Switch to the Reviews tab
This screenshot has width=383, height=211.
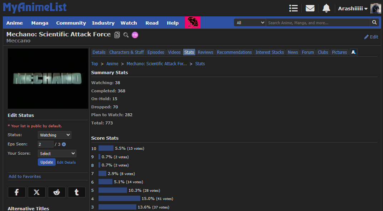pos(206,52)
